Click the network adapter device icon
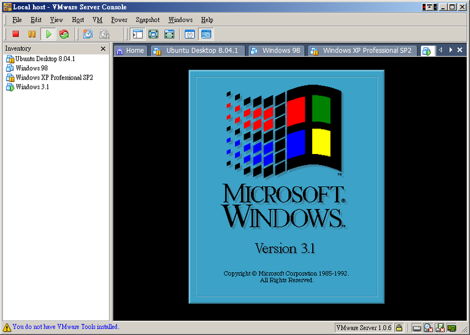The height and width of the screenshot is (335, 470). (452, 328)
